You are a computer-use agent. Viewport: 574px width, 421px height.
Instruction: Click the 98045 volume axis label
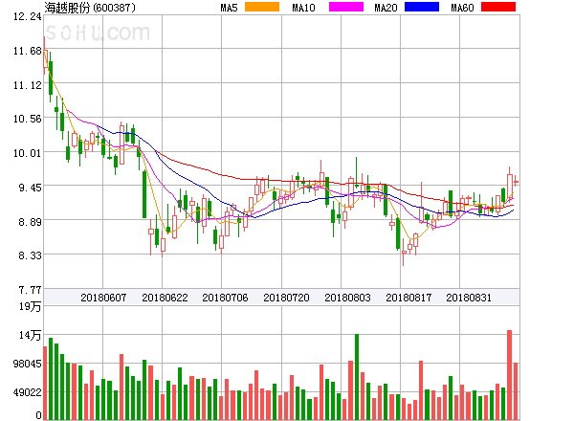tap(28, 364)
